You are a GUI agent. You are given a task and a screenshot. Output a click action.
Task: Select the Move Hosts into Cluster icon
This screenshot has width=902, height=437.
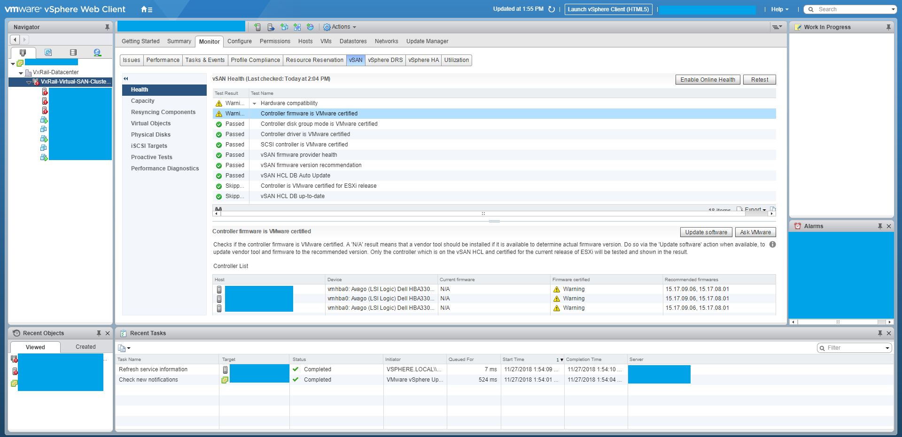click(x=271, y=27)
